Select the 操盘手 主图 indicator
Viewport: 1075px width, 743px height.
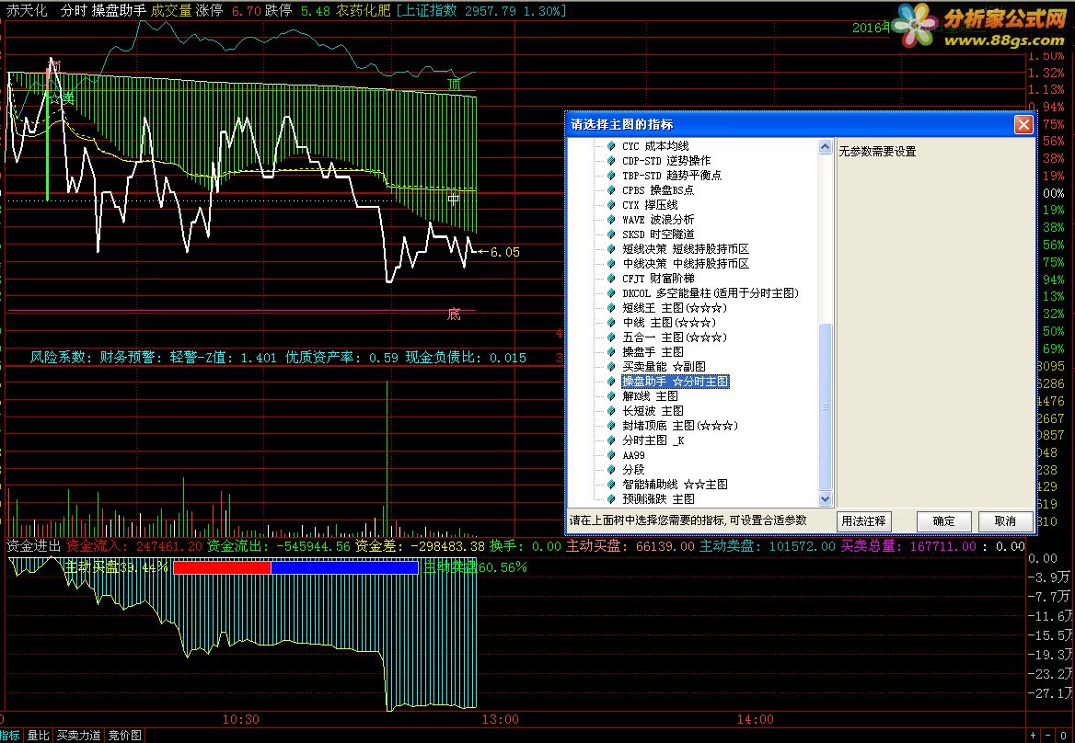(652, 352)
